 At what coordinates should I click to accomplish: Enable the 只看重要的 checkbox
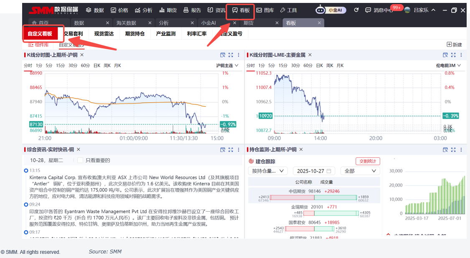[x=80, y=160]
